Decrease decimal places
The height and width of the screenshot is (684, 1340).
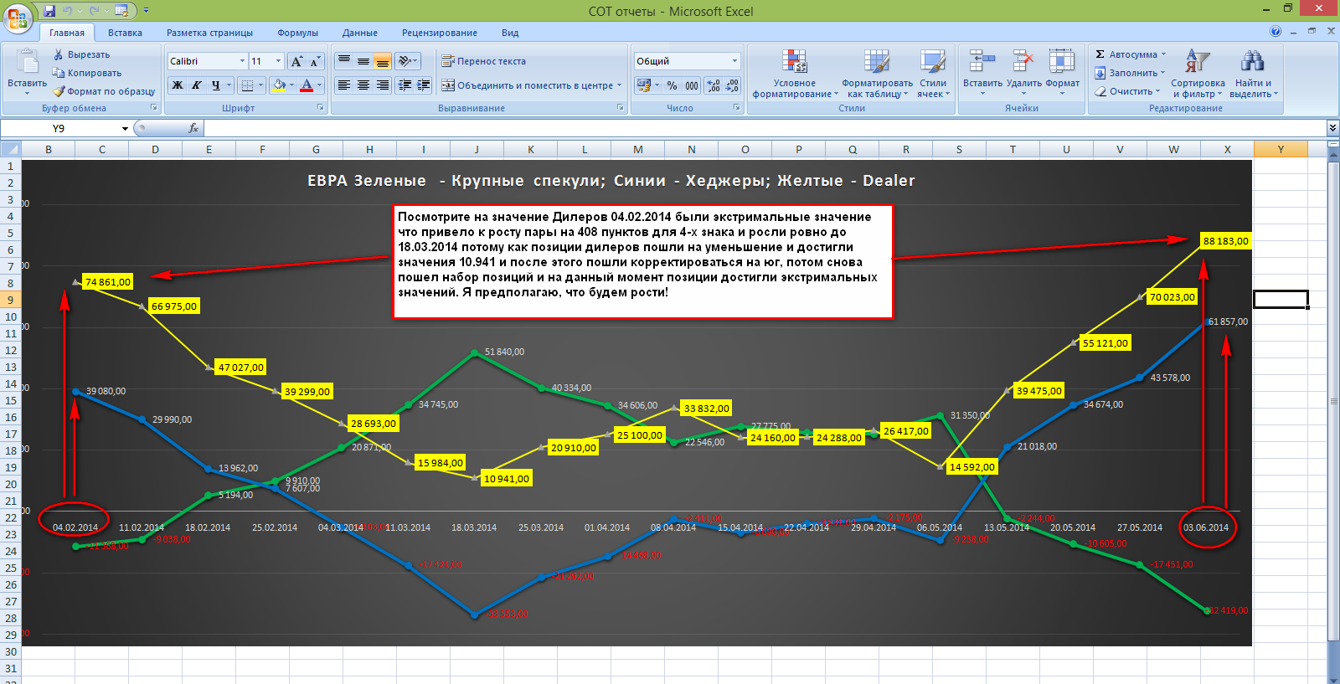[x=732, y=85]
